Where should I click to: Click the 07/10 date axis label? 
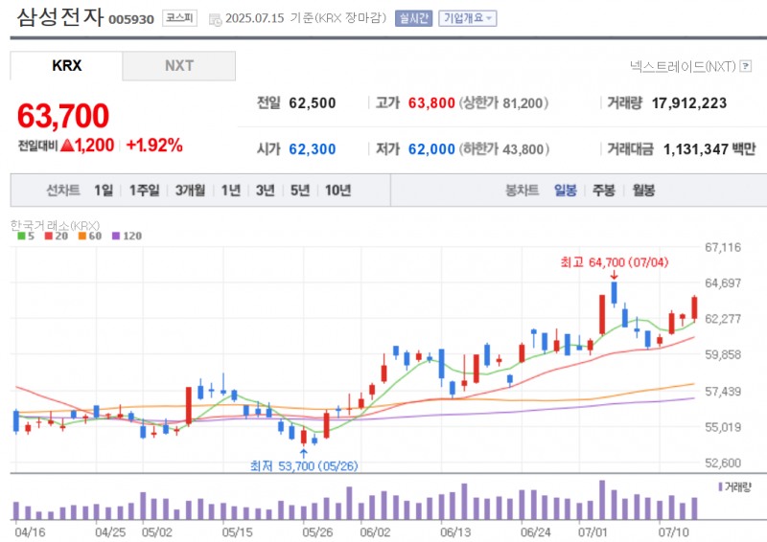coord(674,532)
